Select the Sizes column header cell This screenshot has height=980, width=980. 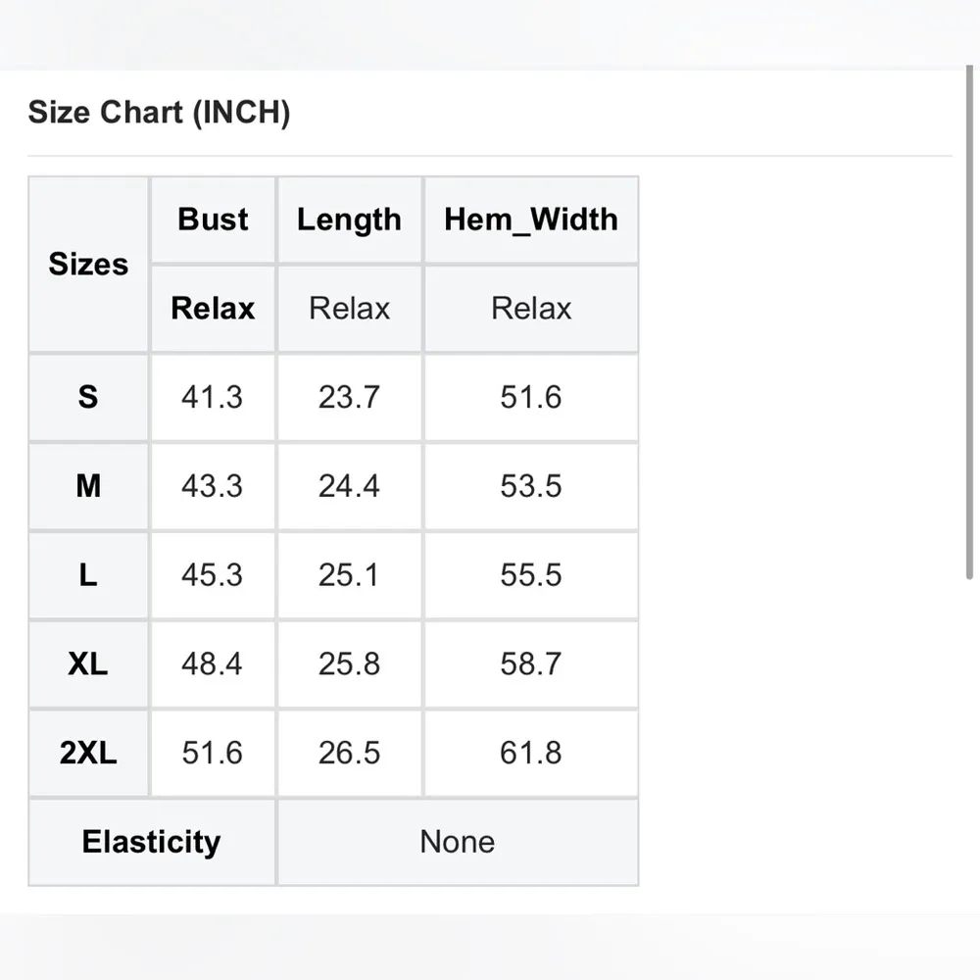click(x=88, y=265)
